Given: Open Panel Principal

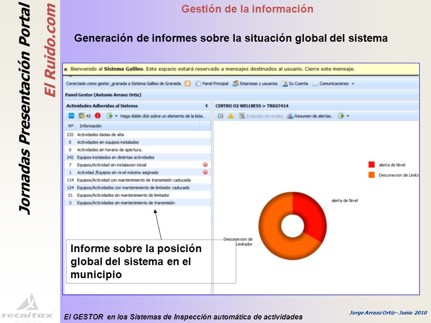Looking at the screenshot, I should 212,83.
